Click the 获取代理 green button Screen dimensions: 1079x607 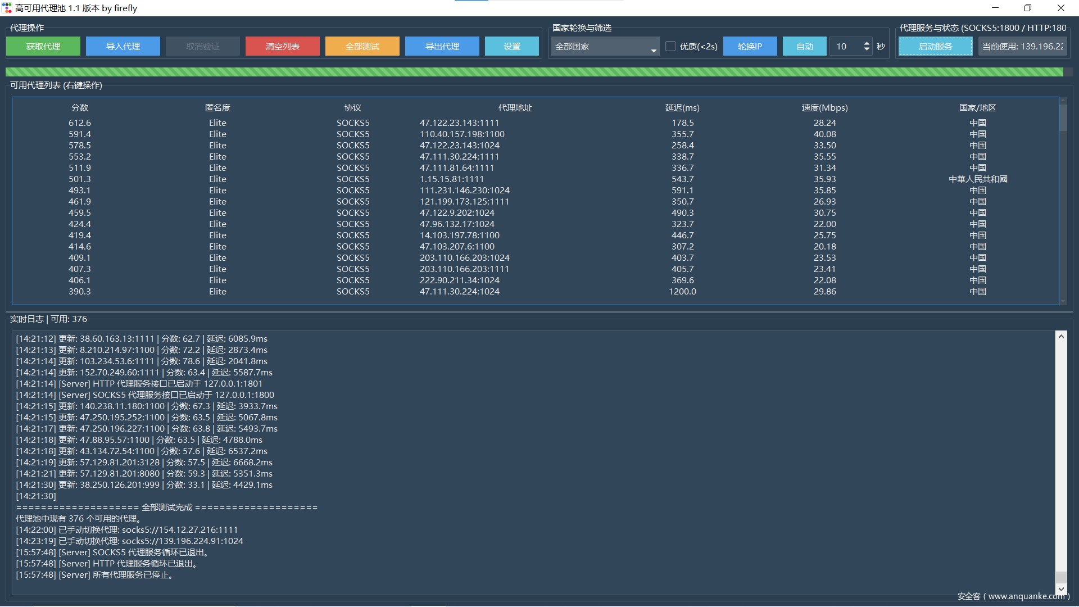coord(43,47)
